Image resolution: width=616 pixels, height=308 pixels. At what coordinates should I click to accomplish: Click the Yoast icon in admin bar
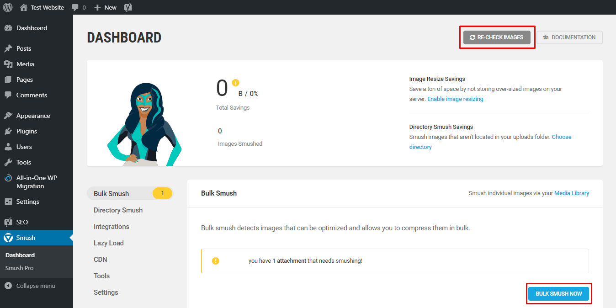click(128, 7)
